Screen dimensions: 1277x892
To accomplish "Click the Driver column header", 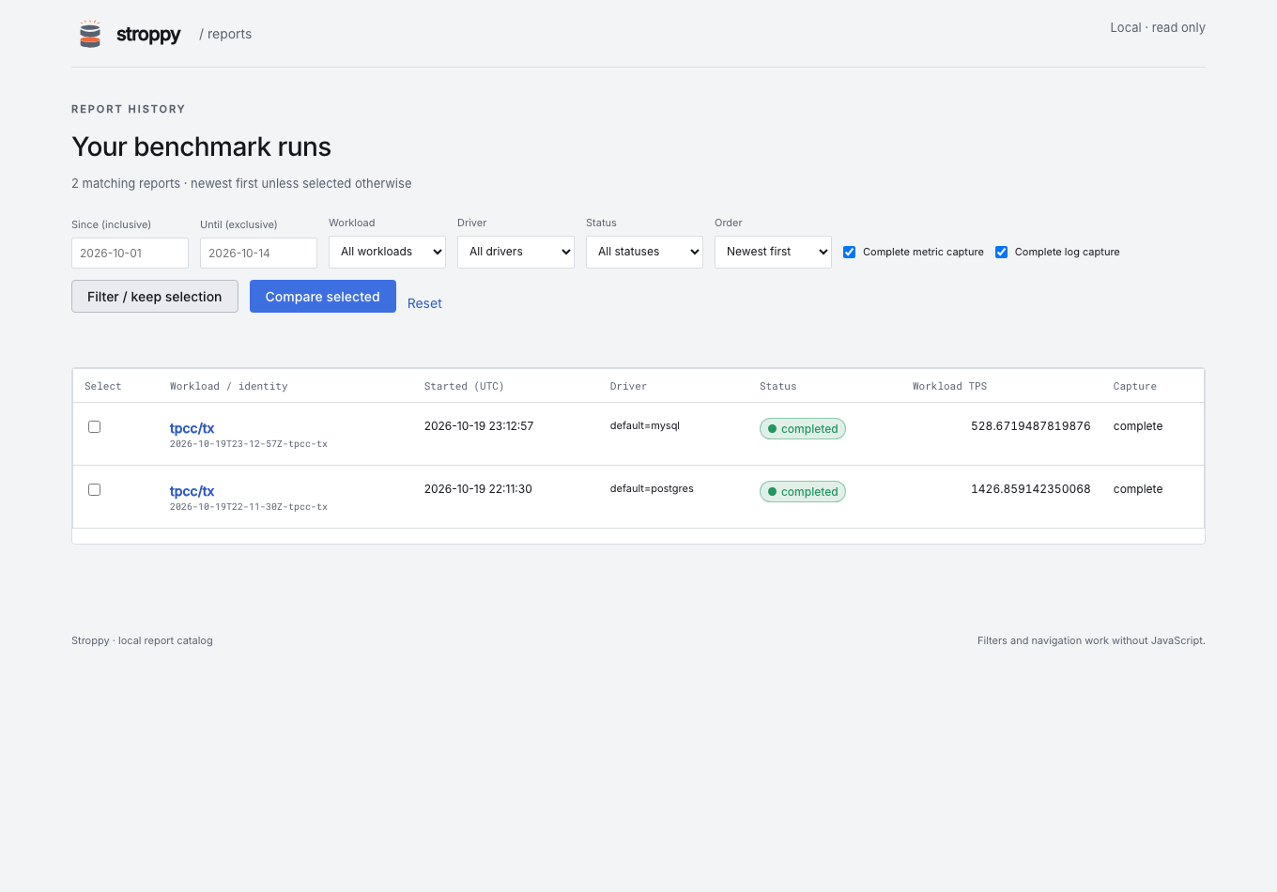I will 628,386.
